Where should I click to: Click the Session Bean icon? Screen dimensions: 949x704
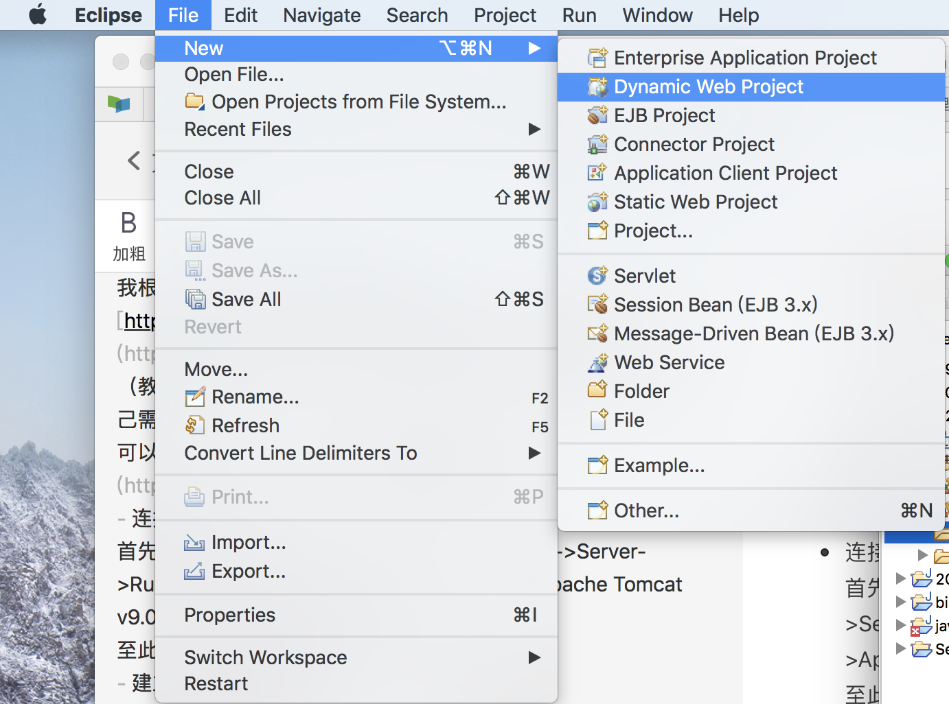tap(597, 305)
